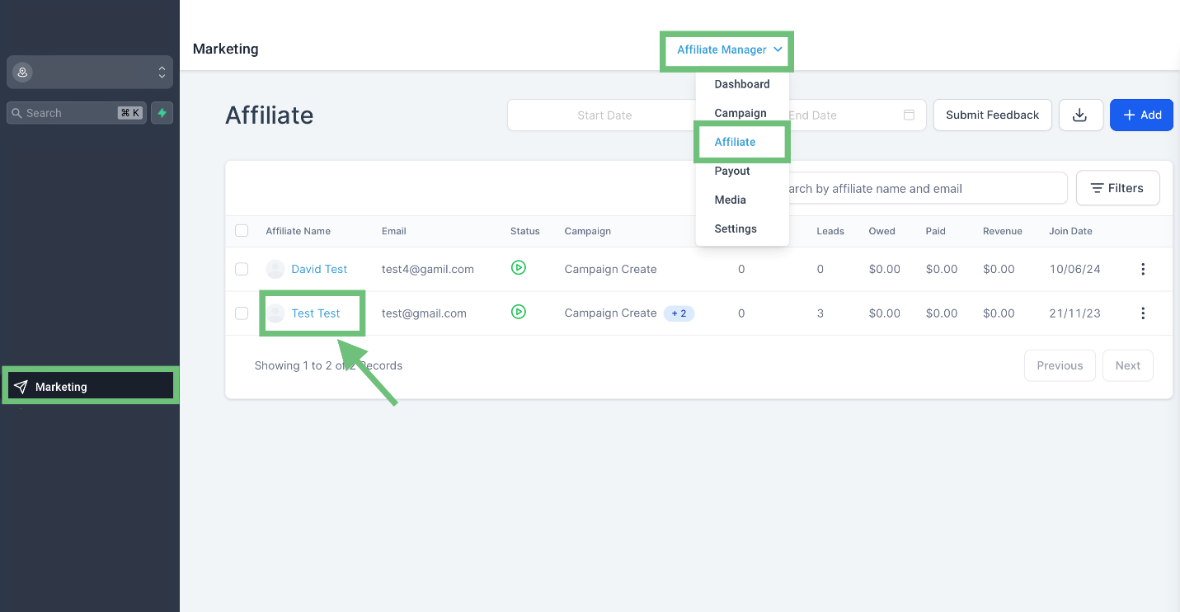This screenshot has height=612, width=1180.
Task: Click the download export icon button
Action: [x=1080, y=115]
